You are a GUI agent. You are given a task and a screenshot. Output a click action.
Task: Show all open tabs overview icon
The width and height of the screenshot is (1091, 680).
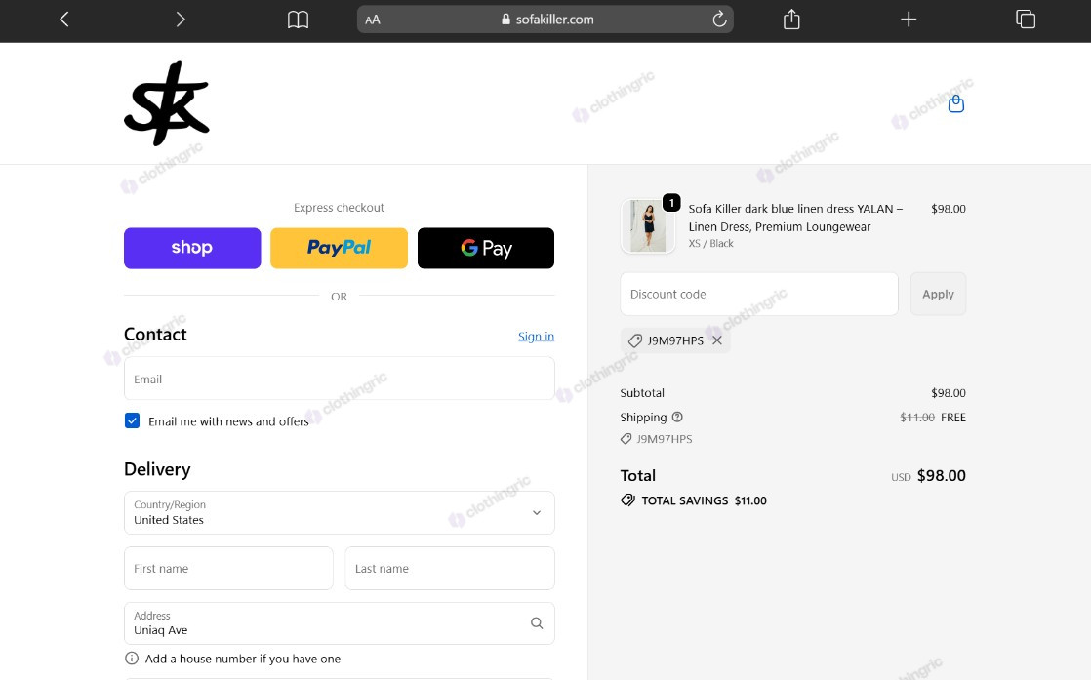click(x=1026, y=20)
